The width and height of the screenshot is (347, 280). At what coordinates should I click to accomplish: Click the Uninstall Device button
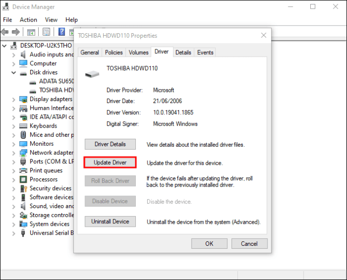pyautogui.click(x=110, y=221)
